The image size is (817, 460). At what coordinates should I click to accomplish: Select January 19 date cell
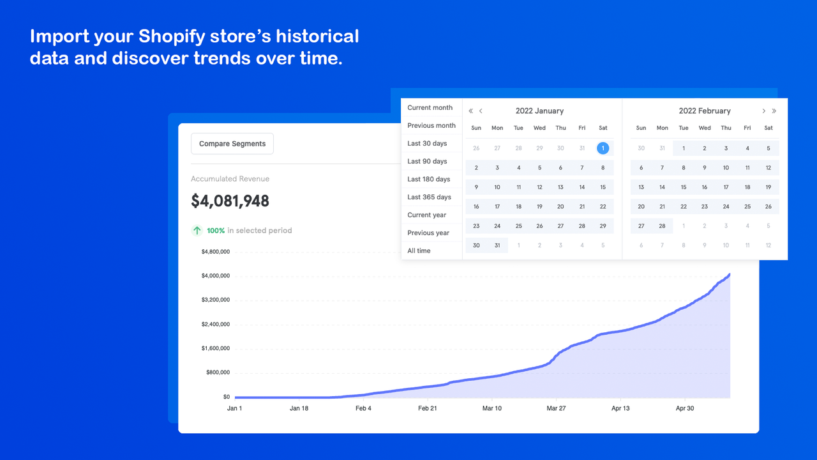[x=539, y=206]
